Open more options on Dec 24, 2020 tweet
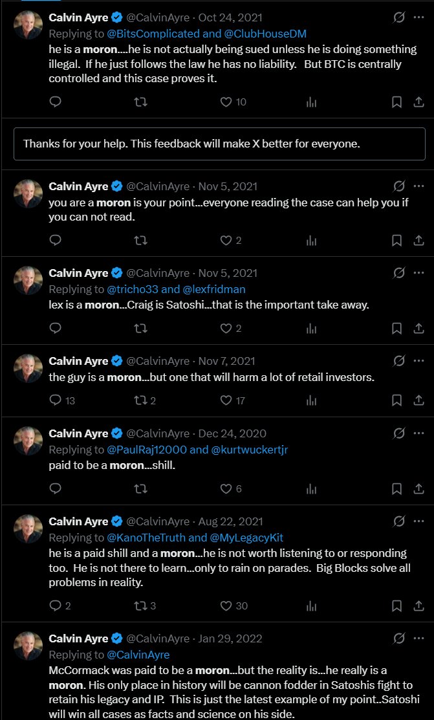Screen dimensions: 434x720 (x=419, y=433)
